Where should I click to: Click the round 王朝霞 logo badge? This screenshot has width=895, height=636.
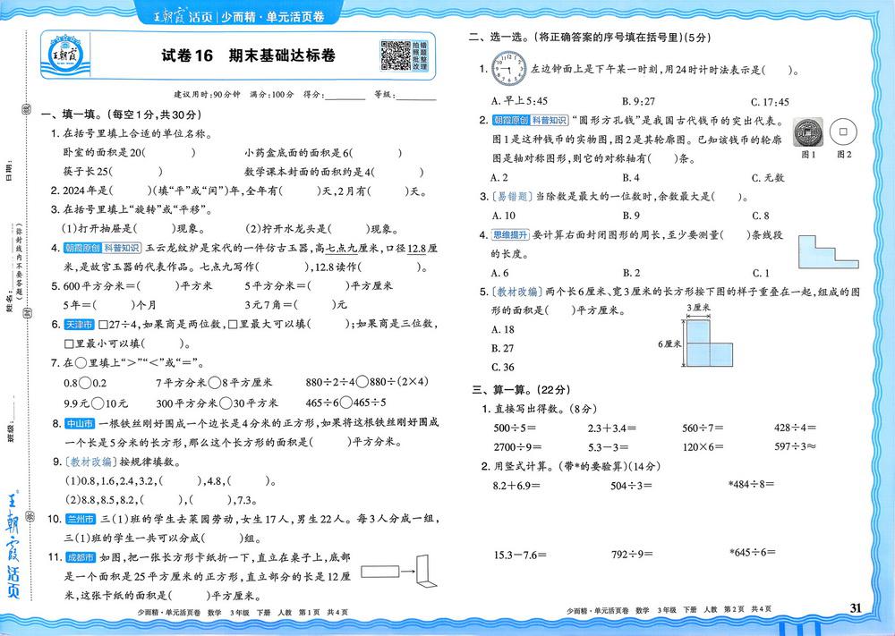click(66, 55)
